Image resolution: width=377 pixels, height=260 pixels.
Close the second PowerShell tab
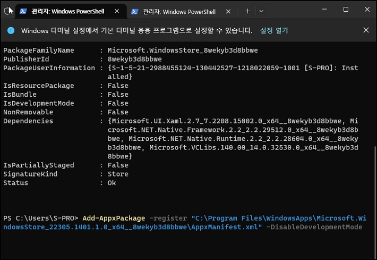point(228,12)
